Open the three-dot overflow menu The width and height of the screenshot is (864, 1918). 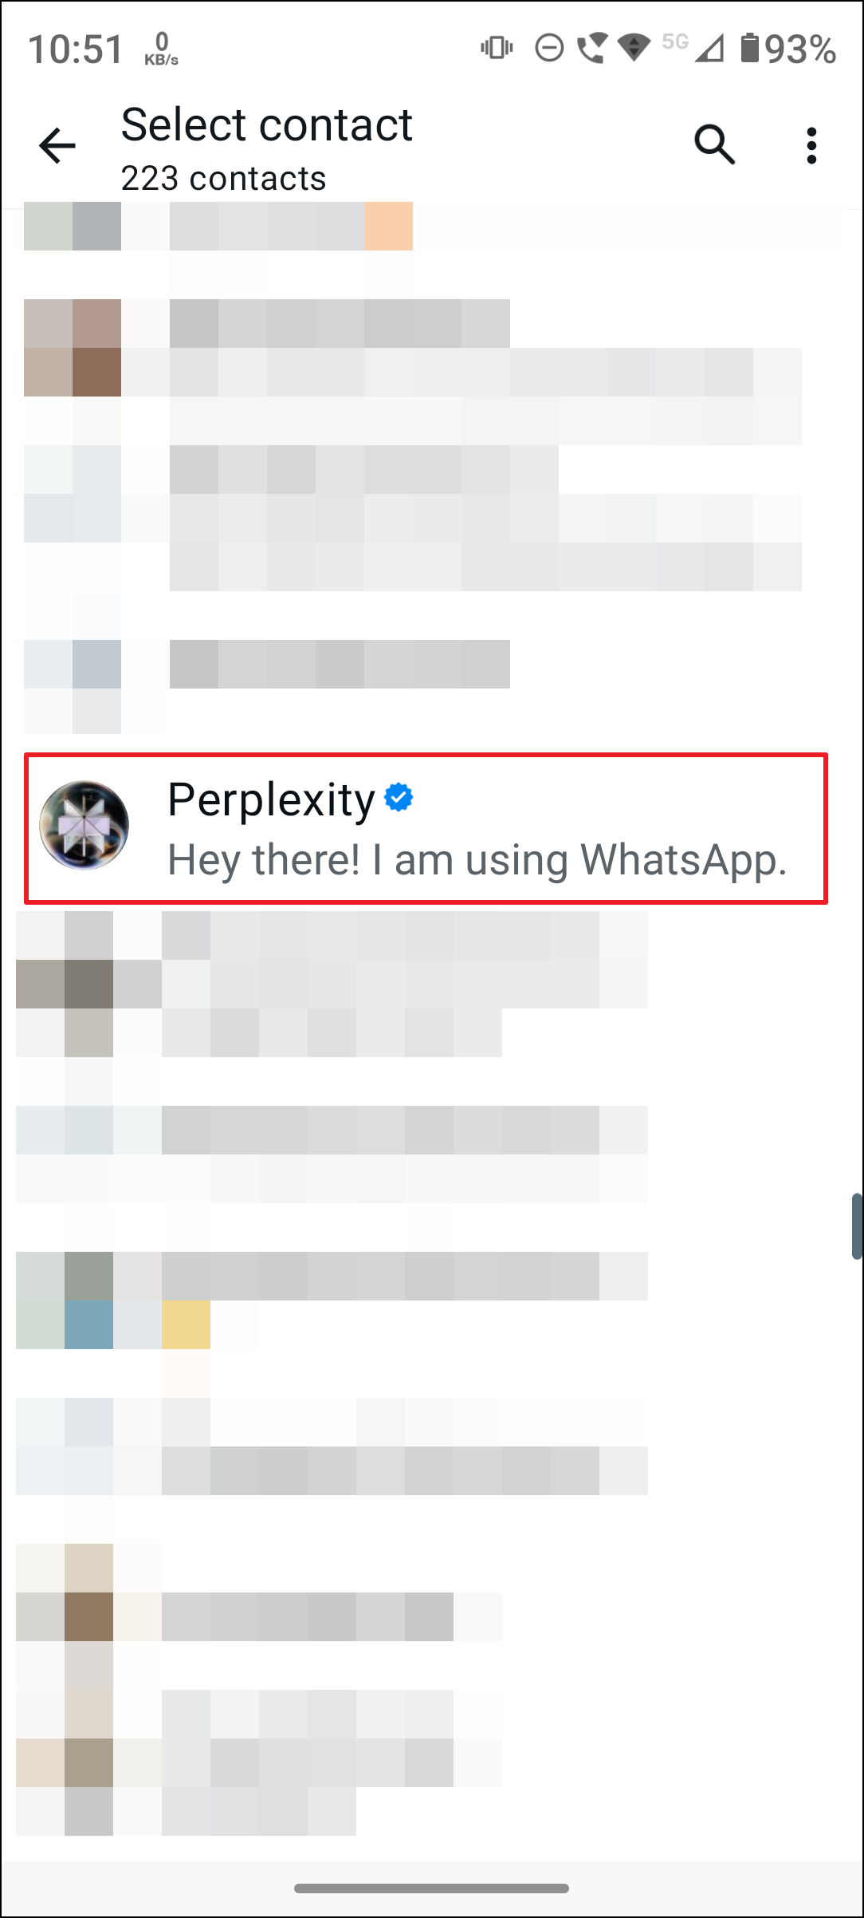point(811,145)
